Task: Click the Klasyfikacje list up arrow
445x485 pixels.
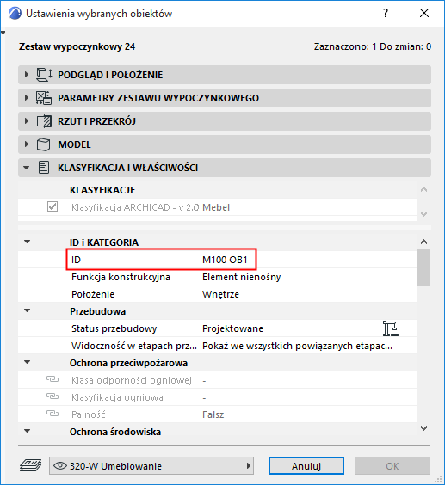Action: click(424, 189)
